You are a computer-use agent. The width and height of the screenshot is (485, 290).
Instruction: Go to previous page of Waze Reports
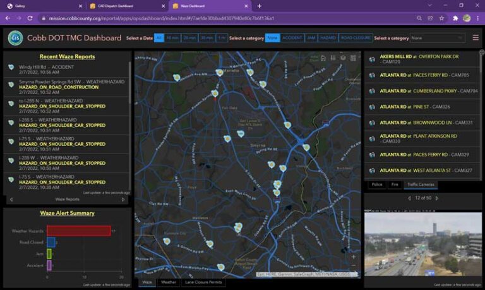pyautogui.click(x=11, y=200)
